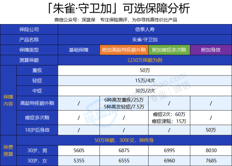This screenshot has height=166, width=232.
Task: Click the 30万/2次 cell
Action: 145,91
